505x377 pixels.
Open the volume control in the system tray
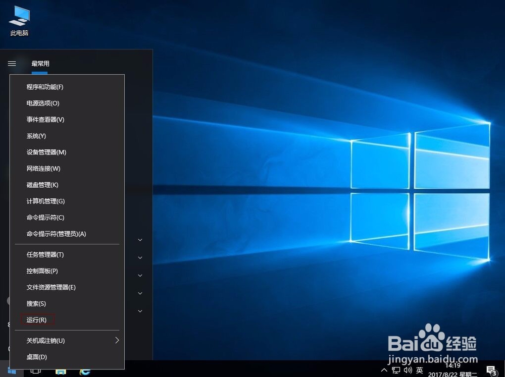(x=407, y=370)
